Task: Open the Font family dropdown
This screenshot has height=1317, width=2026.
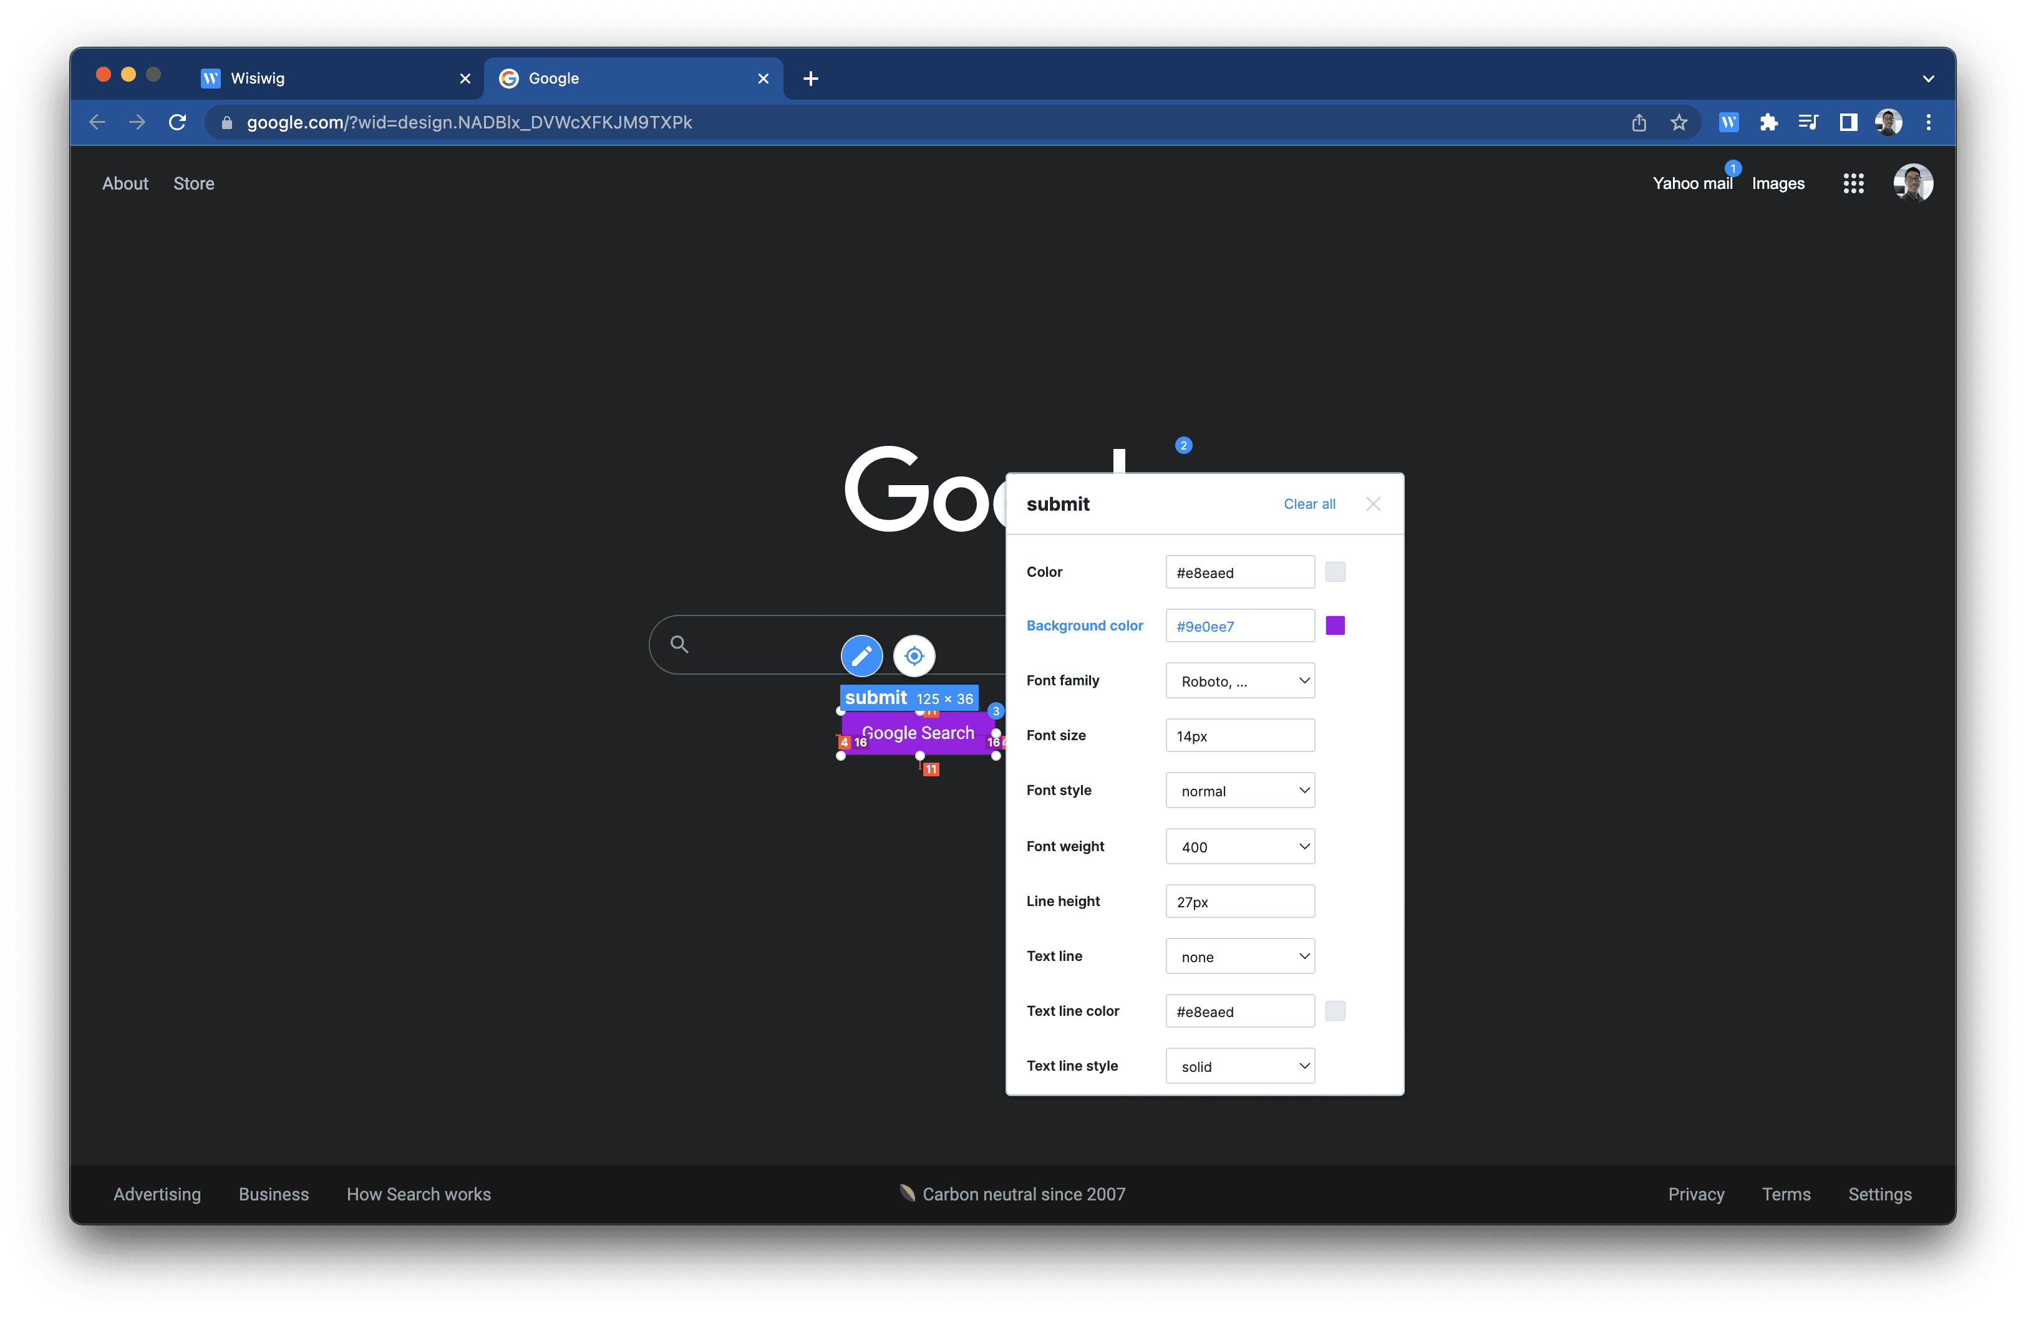Action: click(1240, 680)
